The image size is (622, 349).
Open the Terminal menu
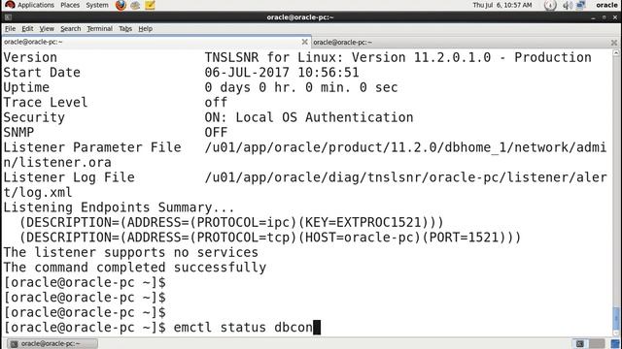99,28
